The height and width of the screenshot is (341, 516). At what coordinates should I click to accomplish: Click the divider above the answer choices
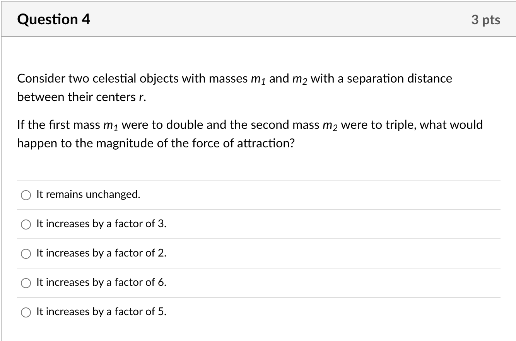click(258, 180)
